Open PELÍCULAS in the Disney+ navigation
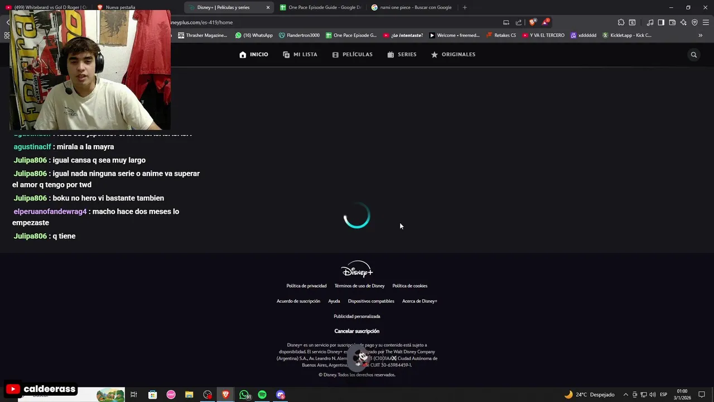This screenshot has width=714, height=402. pyautogui.click(x=352, y=55)
